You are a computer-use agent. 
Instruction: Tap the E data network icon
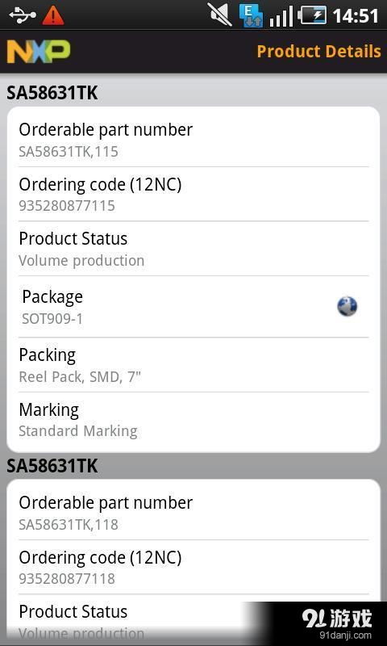(x=251, y=15)
